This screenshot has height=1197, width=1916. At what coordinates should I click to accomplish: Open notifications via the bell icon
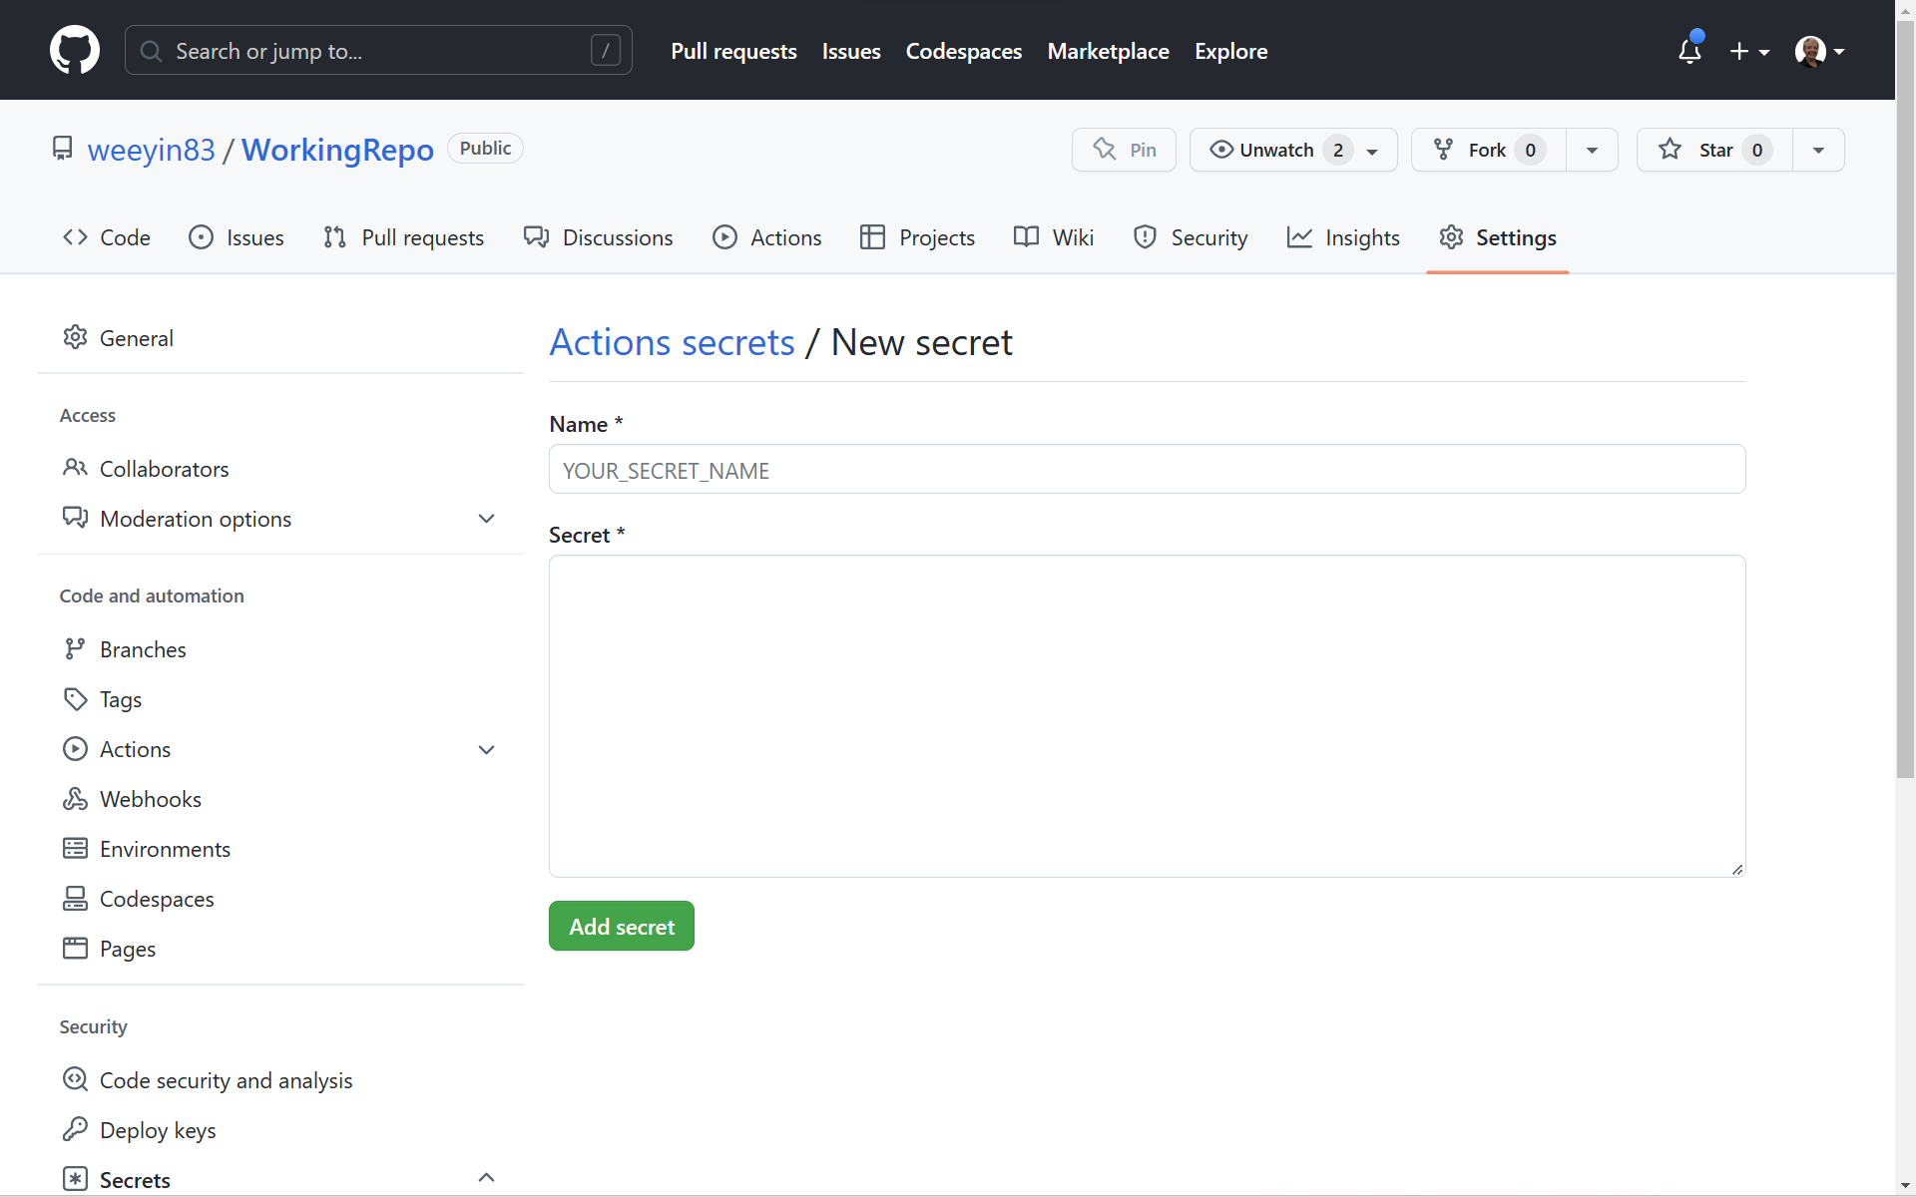(x=1690, y=49)
